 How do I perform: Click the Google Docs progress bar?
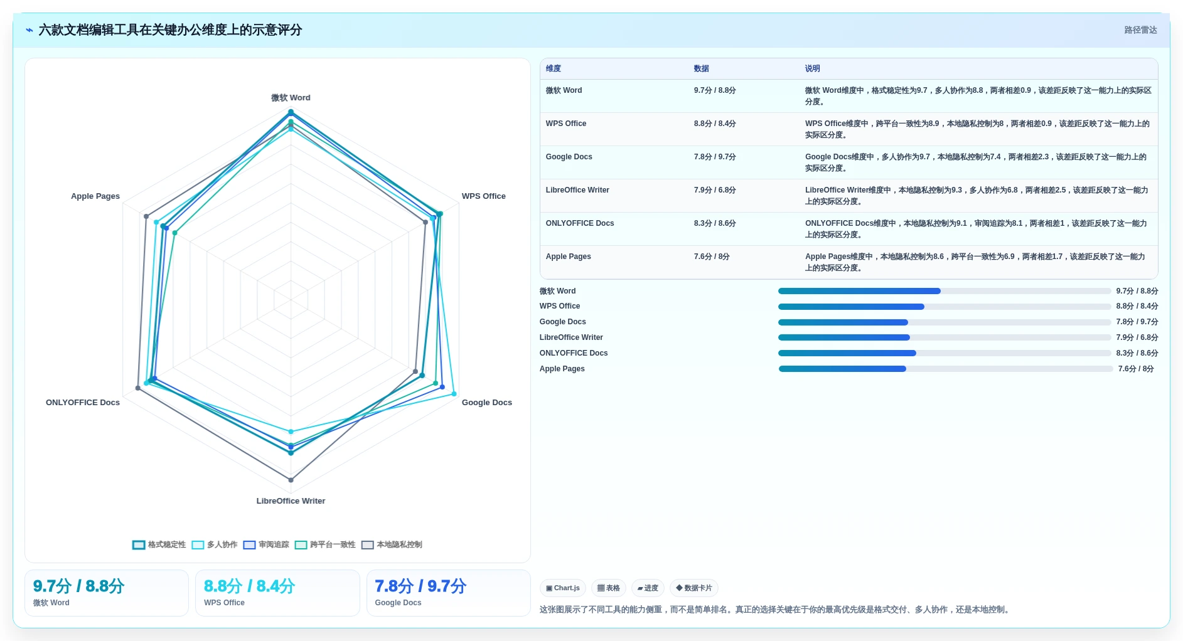[945, 322]
